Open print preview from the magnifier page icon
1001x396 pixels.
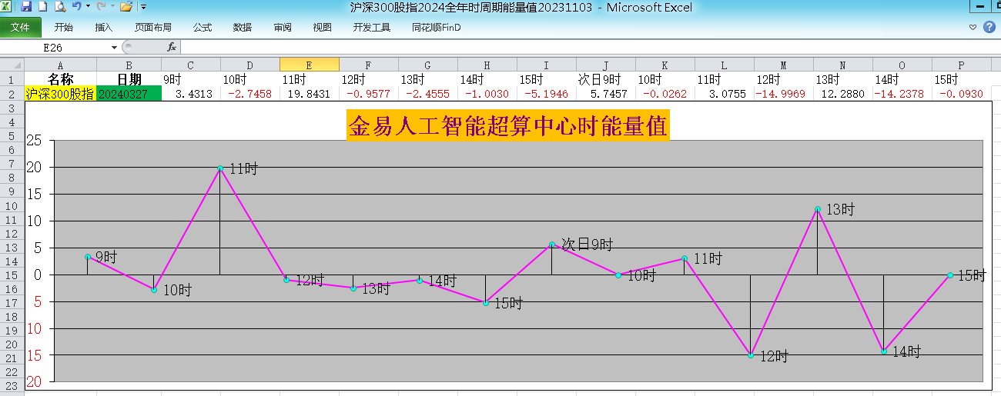tap(59, 7)
